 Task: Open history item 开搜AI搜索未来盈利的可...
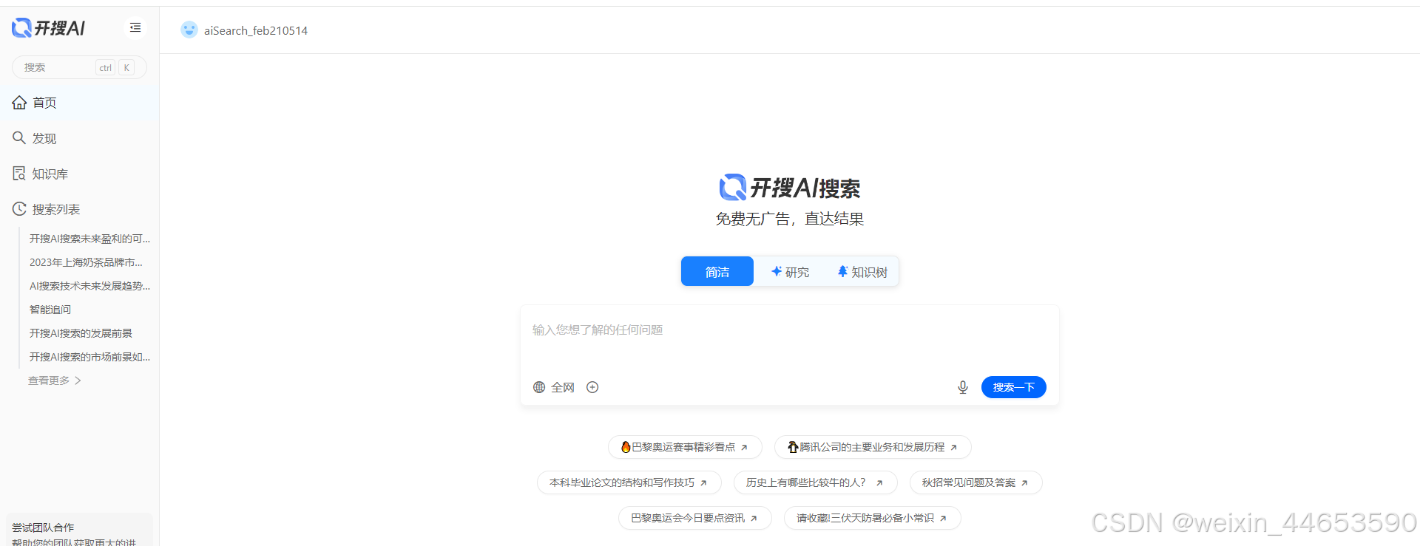pos(89,239)
